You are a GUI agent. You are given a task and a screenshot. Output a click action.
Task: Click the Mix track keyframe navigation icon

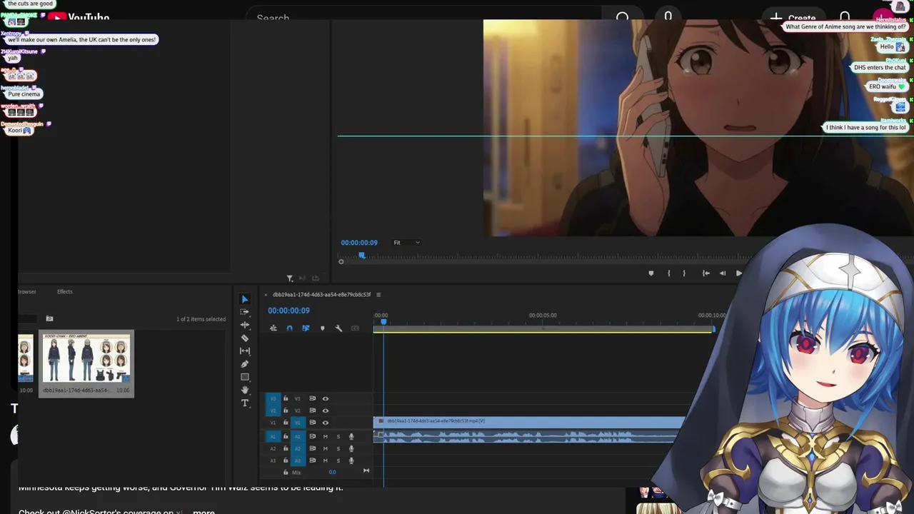[366, 470]
